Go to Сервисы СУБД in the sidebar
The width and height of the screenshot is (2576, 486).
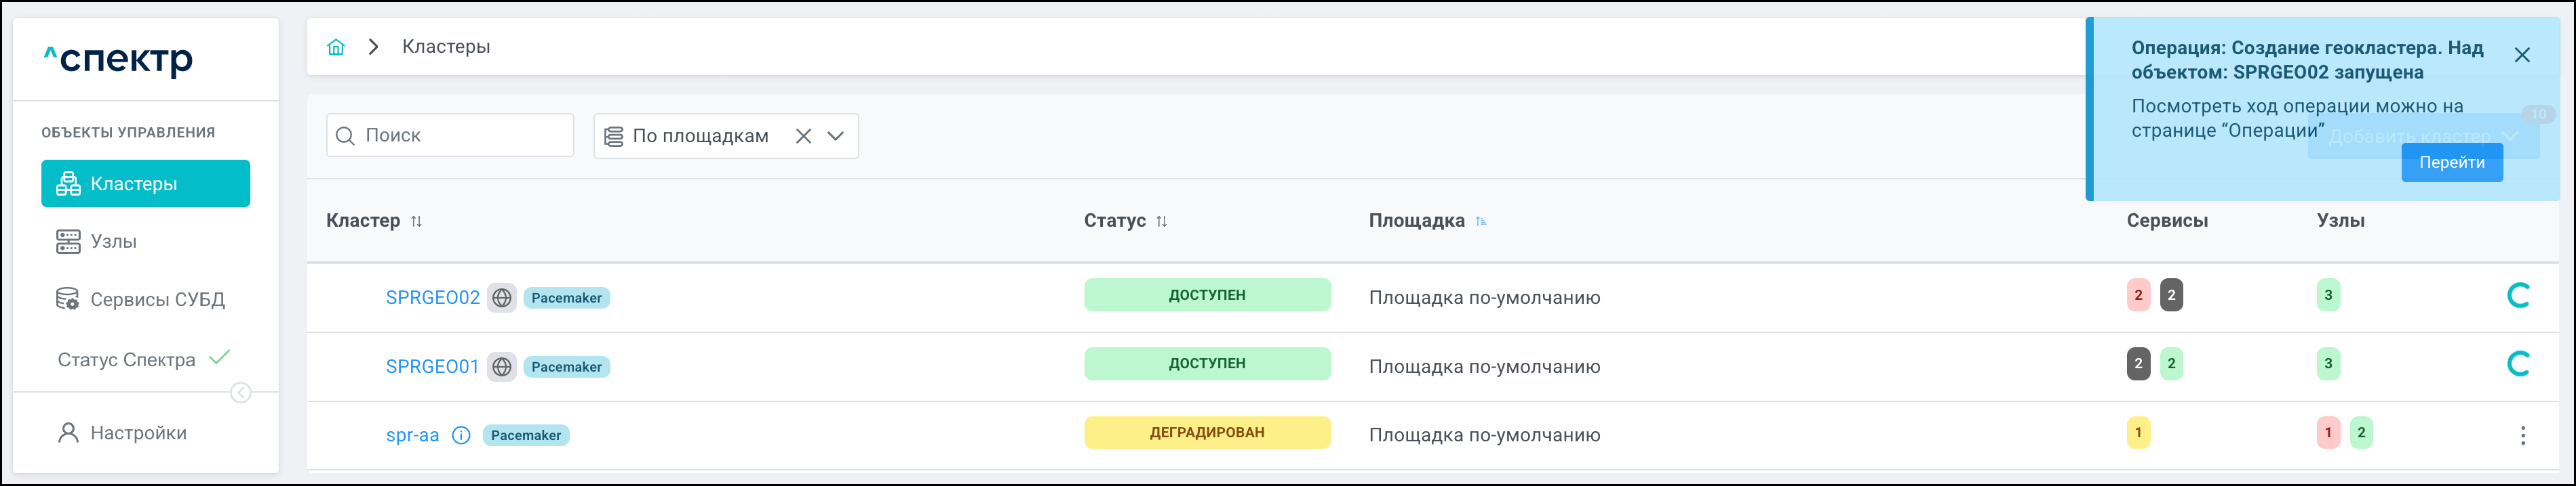coord(157,299)
